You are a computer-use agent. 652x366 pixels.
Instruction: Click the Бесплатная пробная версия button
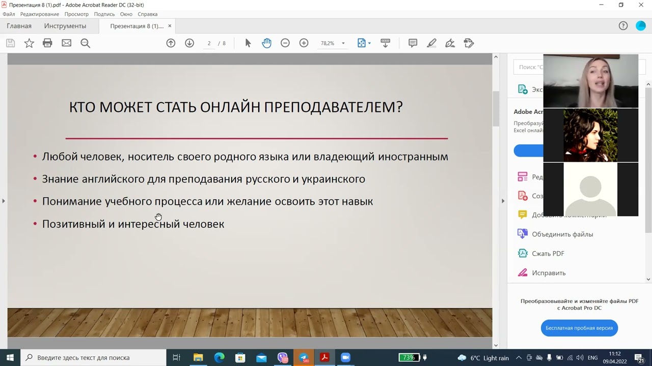(x=579, y=328)
